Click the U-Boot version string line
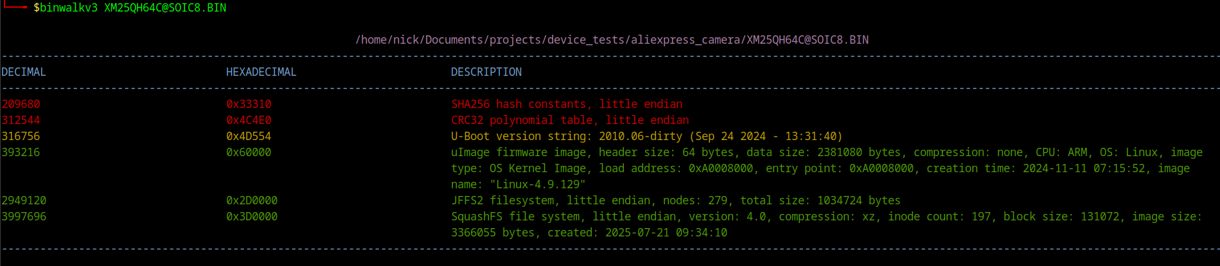 (646, 136)
